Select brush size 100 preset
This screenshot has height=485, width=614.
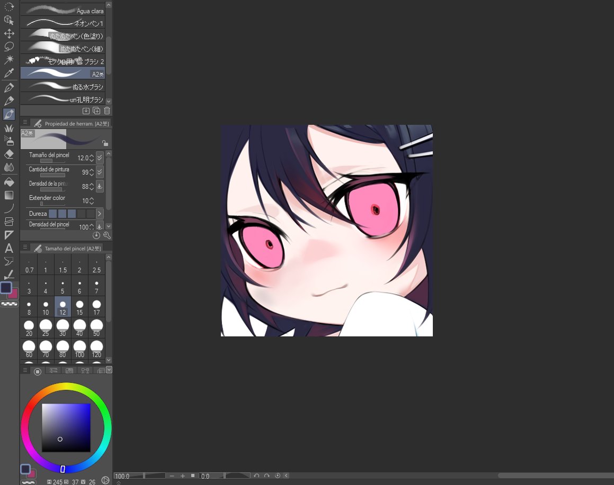[79, 349]
